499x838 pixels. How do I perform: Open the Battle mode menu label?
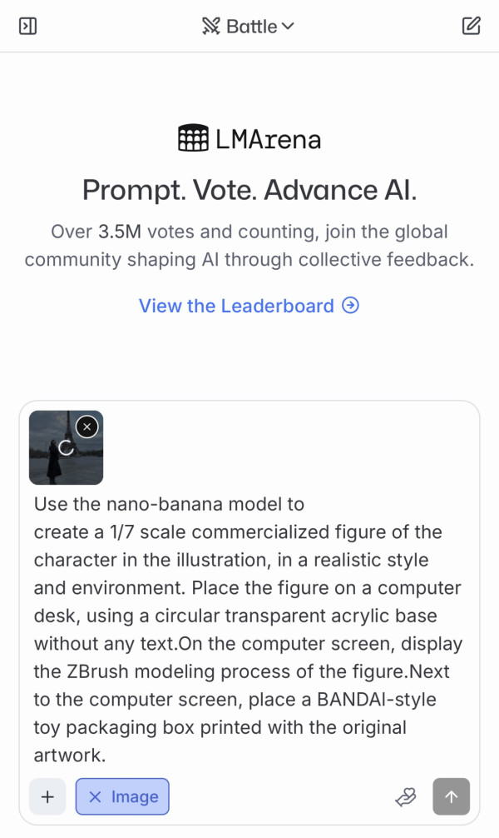[251, 26]
